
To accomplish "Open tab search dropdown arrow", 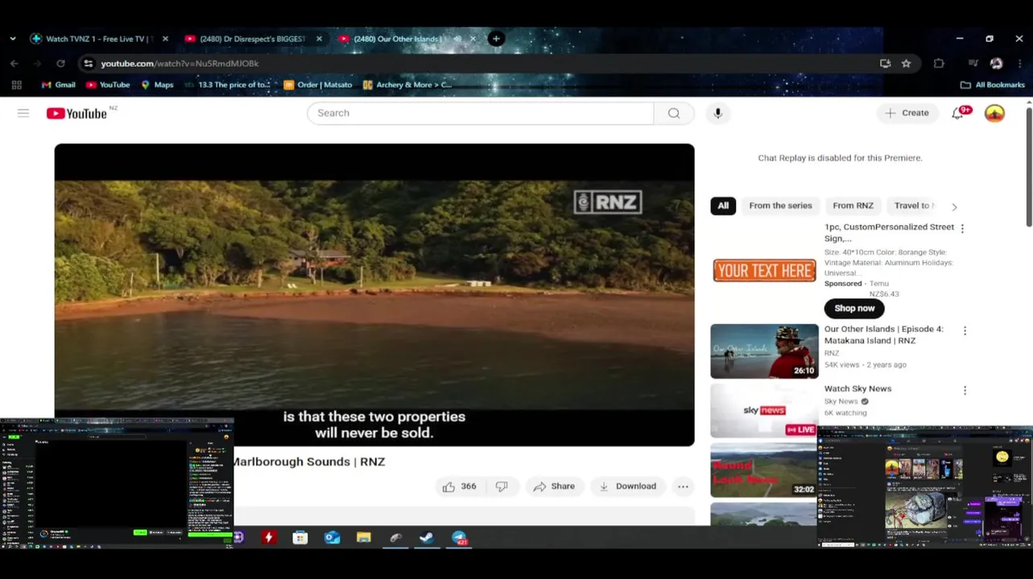I will click(x=12, y=39).
